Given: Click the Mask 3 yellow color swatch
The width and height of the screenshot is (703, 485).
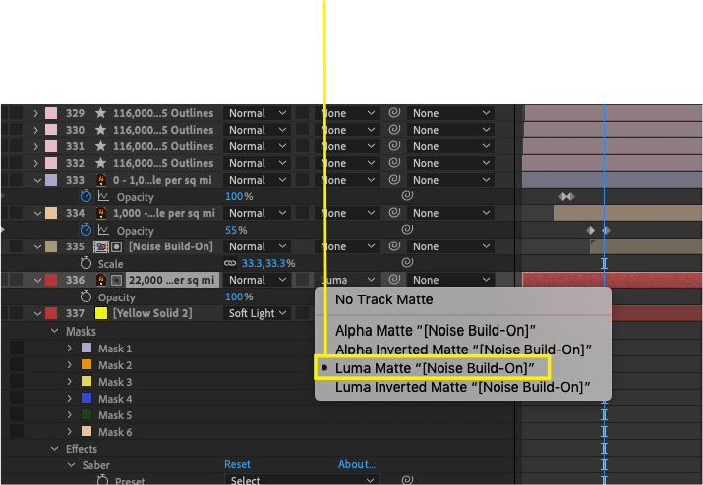Looking at the screenshot, I should 87,382.
